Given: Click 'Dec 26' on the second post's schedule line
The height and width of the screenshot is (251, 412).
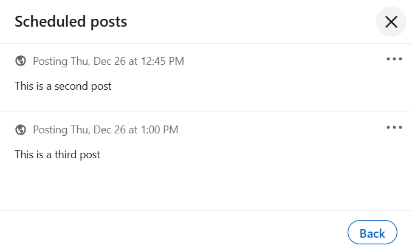Looking at the screenshot, I should tap(109, 61).
